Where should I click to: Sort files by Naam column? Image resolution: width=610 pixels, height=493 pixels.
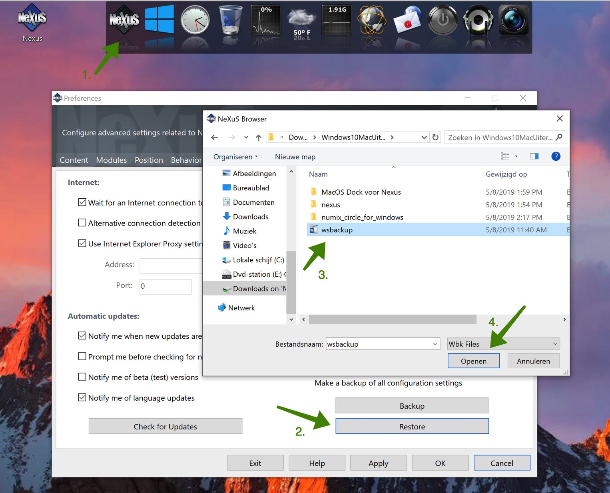[x=318, y=174]
